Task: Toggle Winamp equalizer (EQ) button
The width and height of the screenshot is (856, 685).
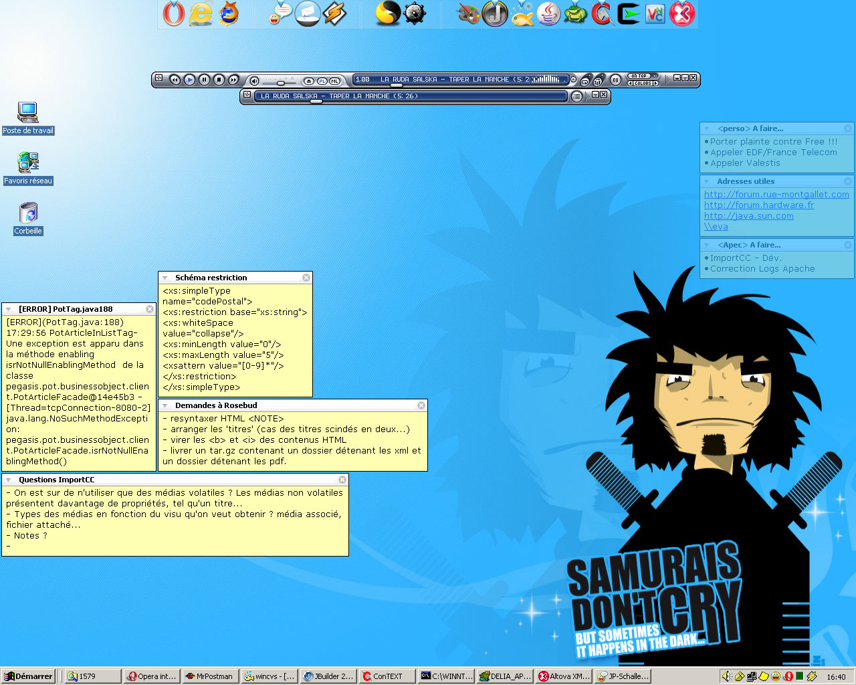Action: point(615,80)
